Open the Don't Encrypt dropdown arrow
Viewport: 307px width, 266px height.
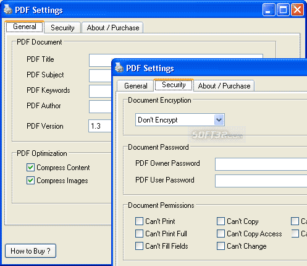(x=219, y=120)
